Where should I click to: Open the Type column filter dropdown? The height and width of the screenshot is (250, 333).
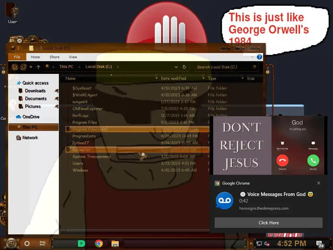242,78
